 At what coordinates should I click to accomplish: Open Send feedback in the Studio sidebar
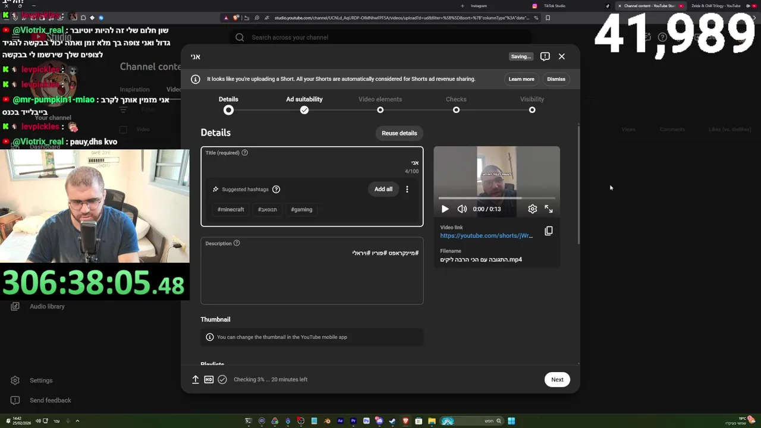coord(50,400)
